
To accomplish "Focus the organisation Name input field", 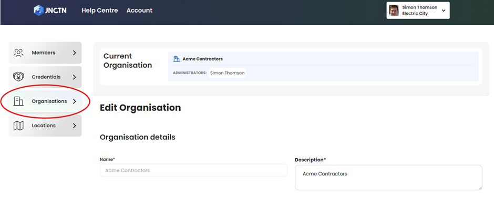I will tap(193, 170).
